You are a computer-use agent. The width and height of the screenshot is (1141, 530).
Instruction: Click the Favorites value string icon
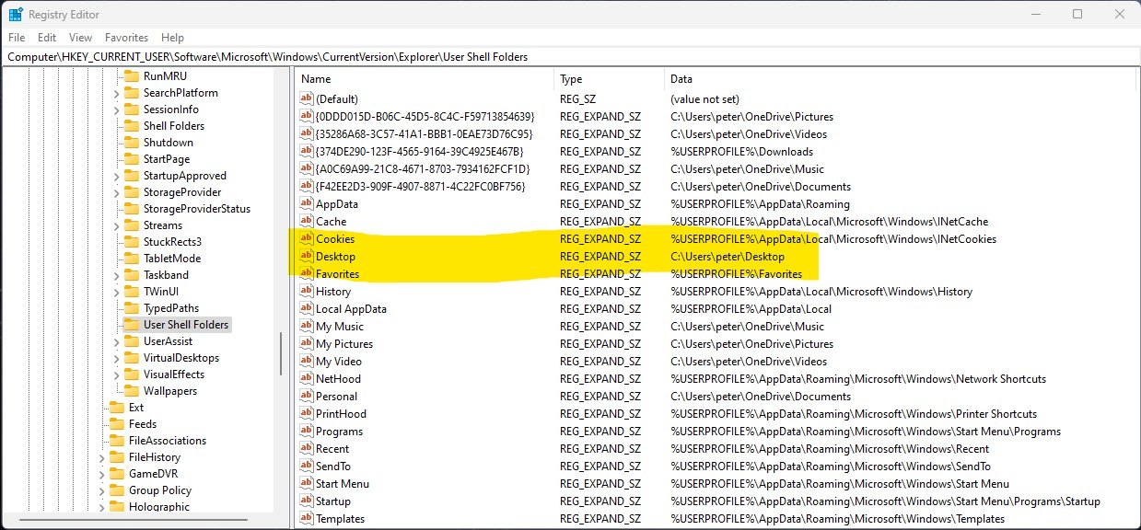click(x=307, y=274)
